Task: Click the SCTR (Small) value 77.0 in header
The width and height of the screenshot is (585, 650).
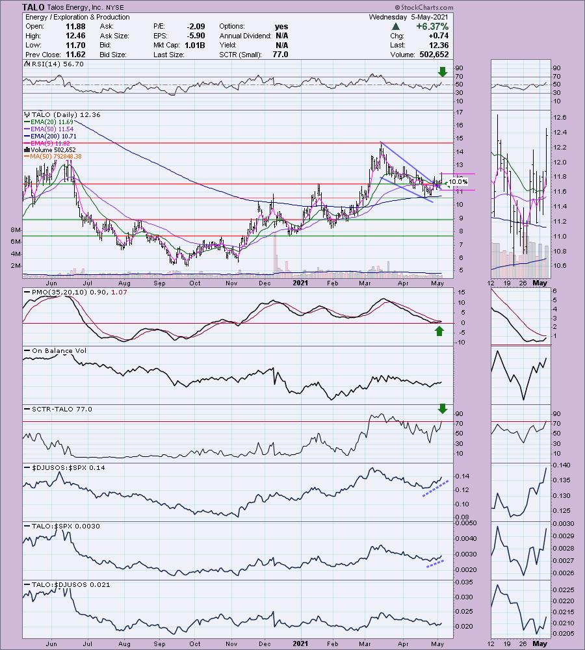Action: click(280, 55)
